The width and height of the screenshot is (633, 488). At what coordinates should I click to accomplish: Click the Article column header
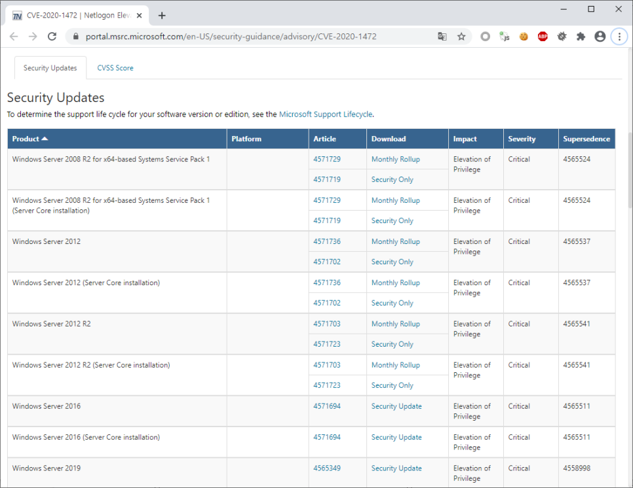[337, 139]
